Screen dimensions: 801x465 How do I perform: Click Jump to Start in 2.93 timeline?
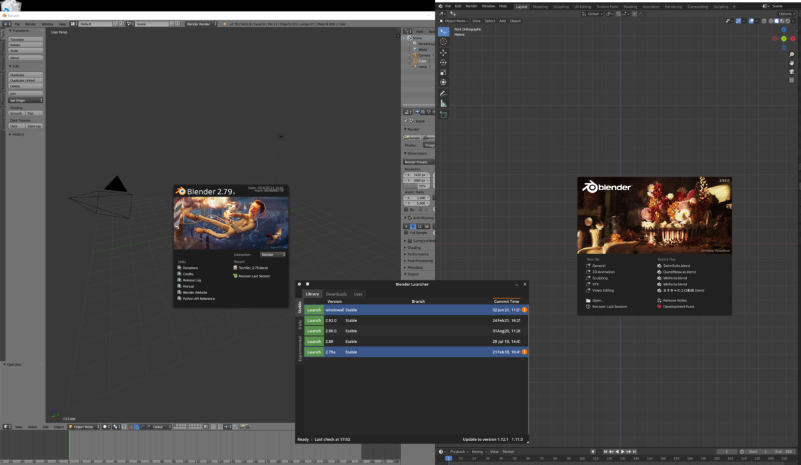pyautogui.click(x=605, y=452)
